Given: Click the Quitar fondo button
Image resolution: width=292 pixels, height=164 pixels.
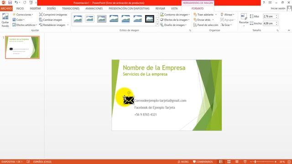Looking at the screenshot, I should coord(5,20).
